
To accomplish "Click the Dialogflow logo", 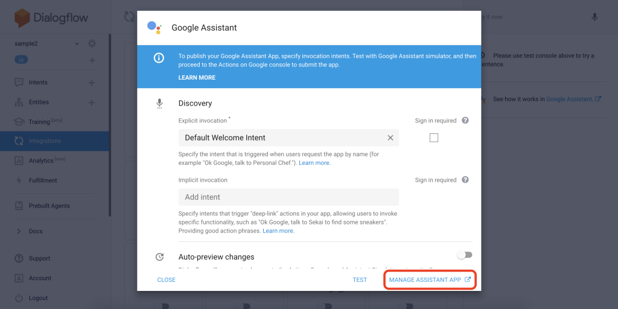I will click(x=51, y=18).
